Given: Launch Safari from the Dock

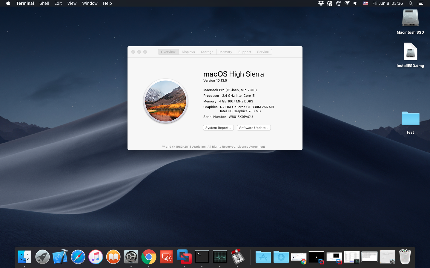Looking at the screenshot, I should point(78,257).
